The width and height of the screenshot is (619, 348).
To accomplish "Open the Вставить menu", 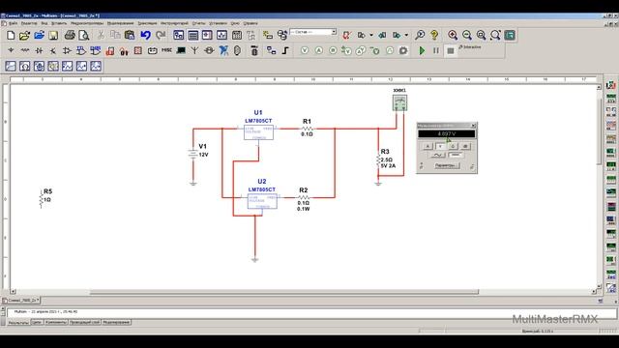I will (x=59, y=23).
